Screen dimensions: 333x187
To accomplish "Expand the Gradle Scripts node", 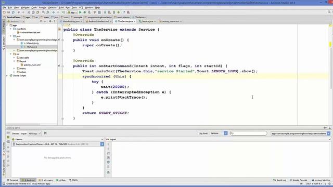I will tap(7, 76).
